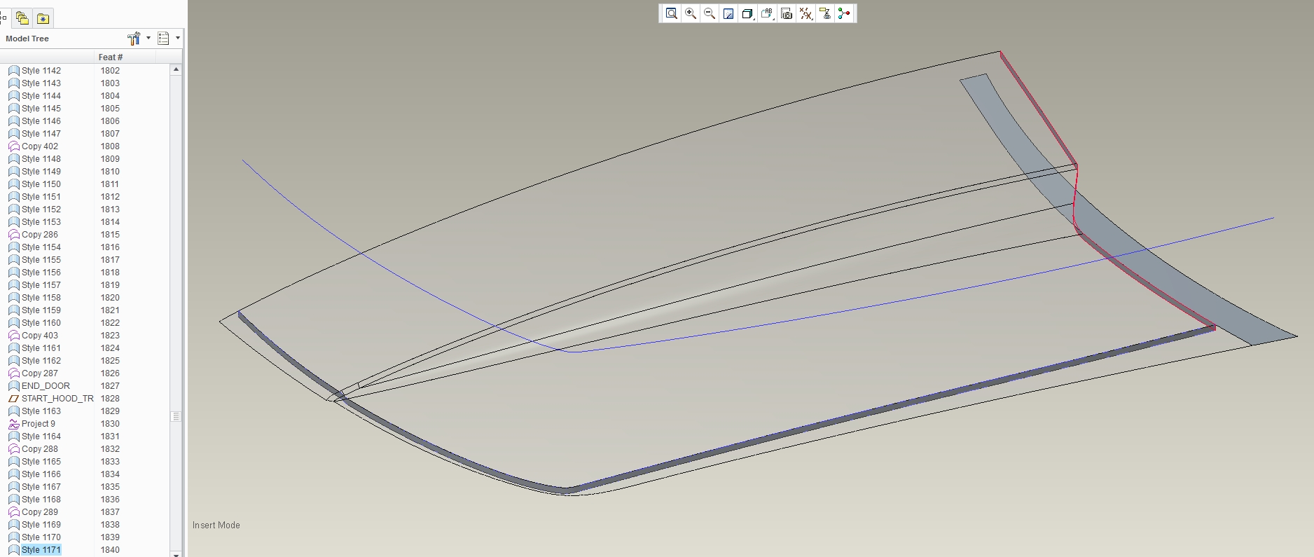Click the Style 1152 surface icon

tap(14, 209)
